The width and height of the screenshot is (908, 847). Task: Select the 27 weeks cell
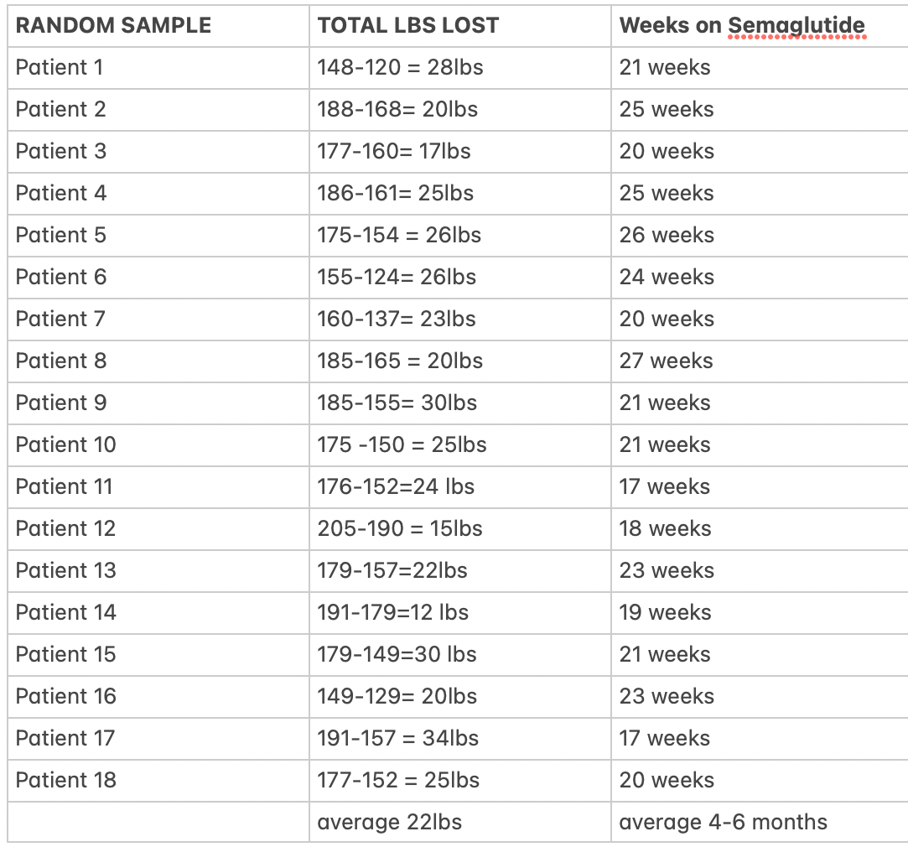coord(666,361)
